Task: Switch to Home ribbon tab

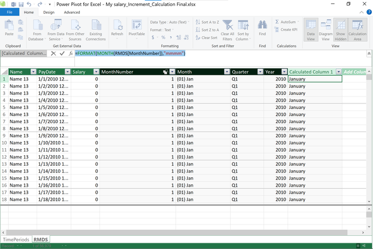Action: (x=29, y=12)
